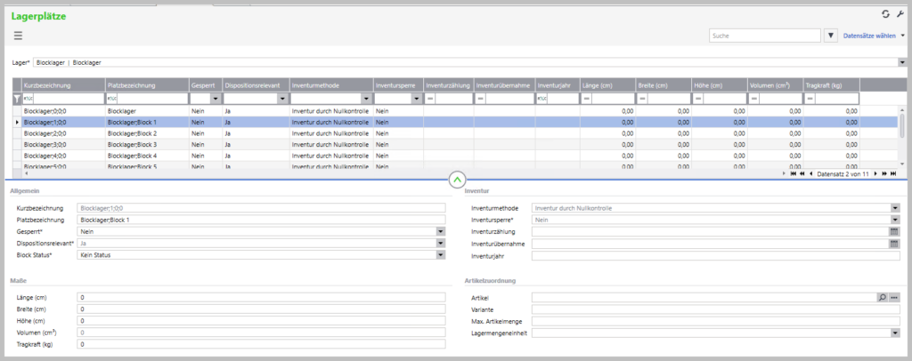This screenshot has width=912, height=361.
Task: Expand Gesperrt dropdown in Allgemein
Action: point(441,231)
